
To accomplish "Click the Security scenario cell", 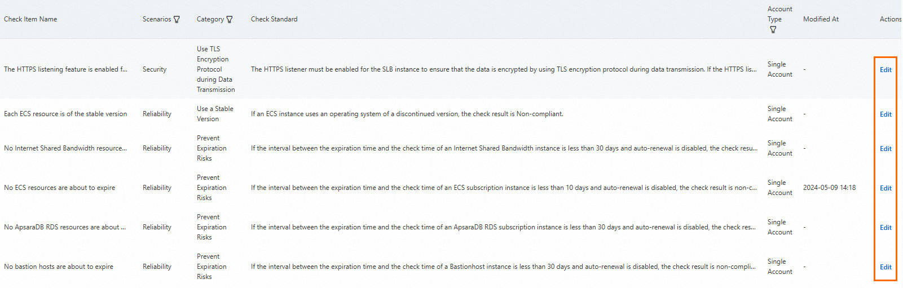I will [155, 69].
